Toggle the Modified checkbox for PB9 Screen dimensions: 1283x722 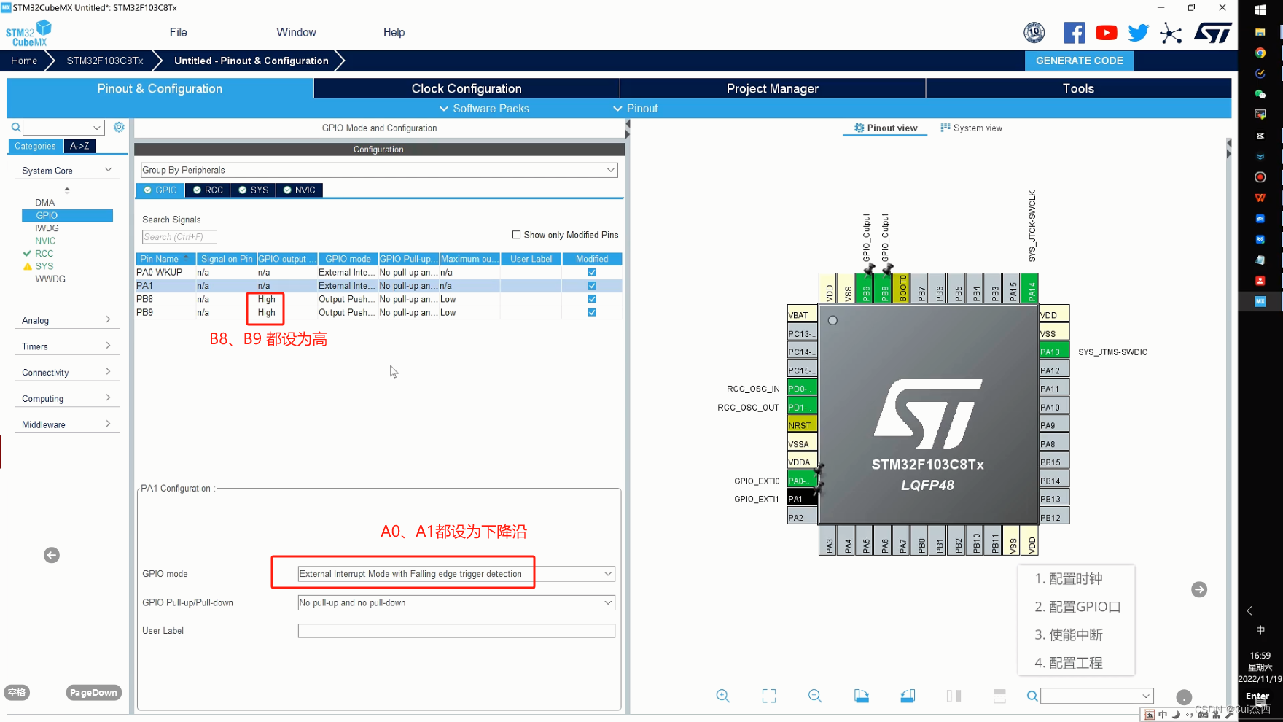[x=592, y=312]
